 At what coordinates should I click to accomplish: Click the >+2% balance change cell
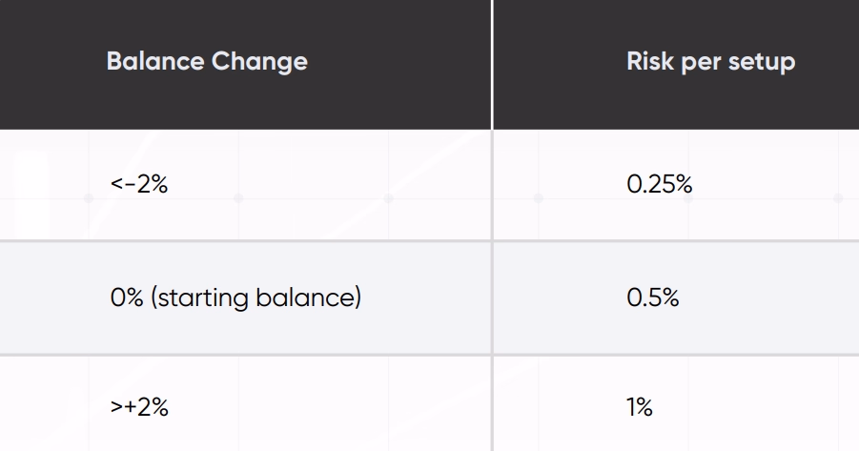click(139, 407)
